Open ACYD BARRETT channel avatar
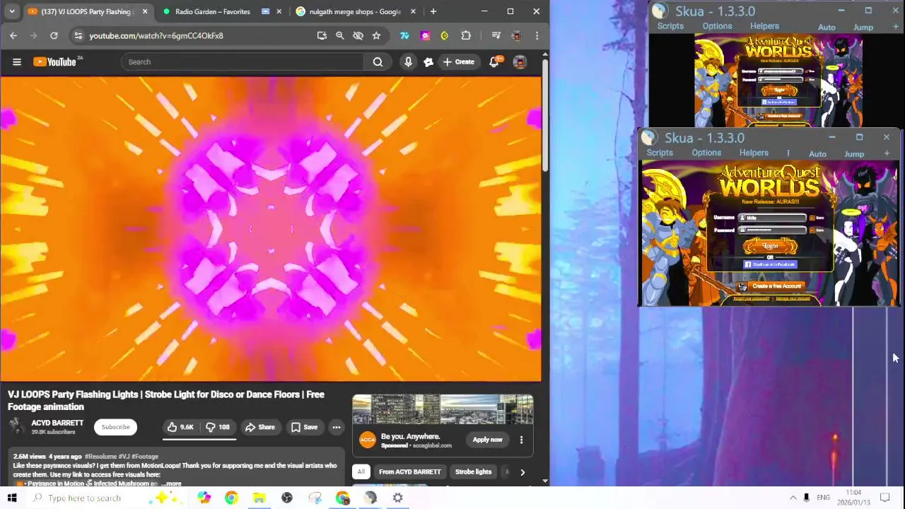 point(16,426)
